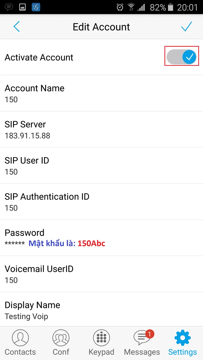Open the Keypad icon
This screenshot has width=203, height=360.
102,338
